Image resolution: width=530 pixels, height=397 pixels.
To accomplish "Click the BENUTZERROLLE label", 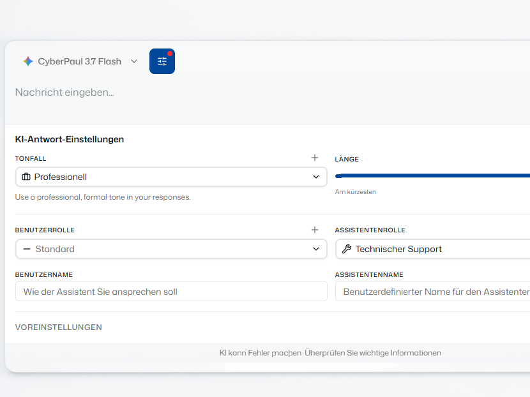I will tap(45, 230).
